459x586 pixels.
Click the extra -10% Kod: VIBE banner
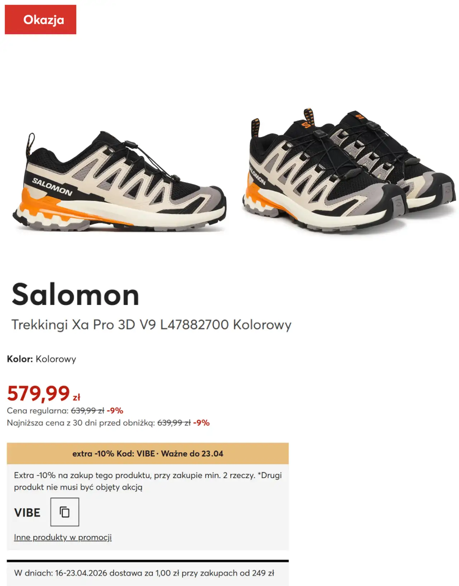coord(148,453)
